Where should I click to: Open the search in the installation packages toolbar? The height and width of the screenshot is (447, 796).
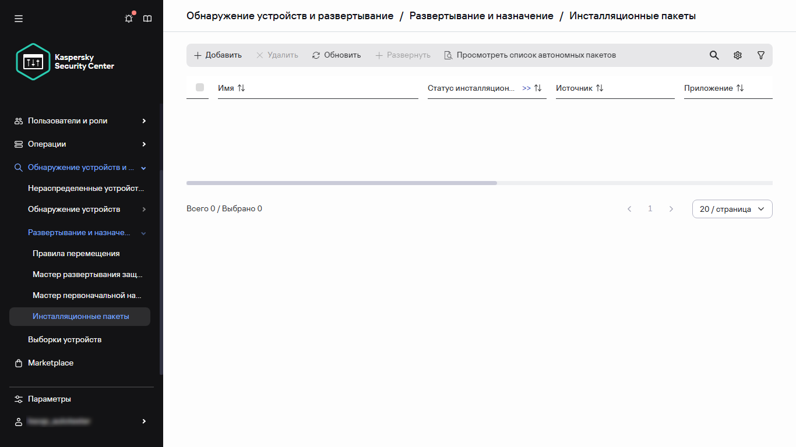(x=714, y=55)
